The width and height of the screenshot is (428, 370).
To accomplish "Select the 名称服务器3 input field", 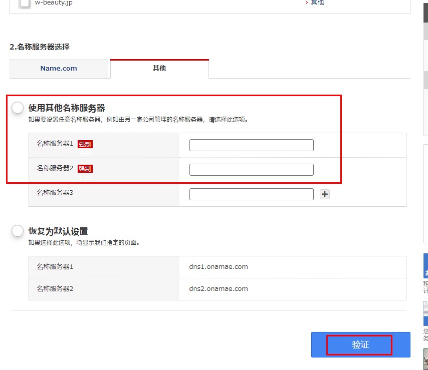I will (251, 194).
